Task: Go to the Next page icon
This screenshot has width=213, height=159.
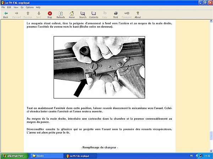Action: (x=39, y=13)
